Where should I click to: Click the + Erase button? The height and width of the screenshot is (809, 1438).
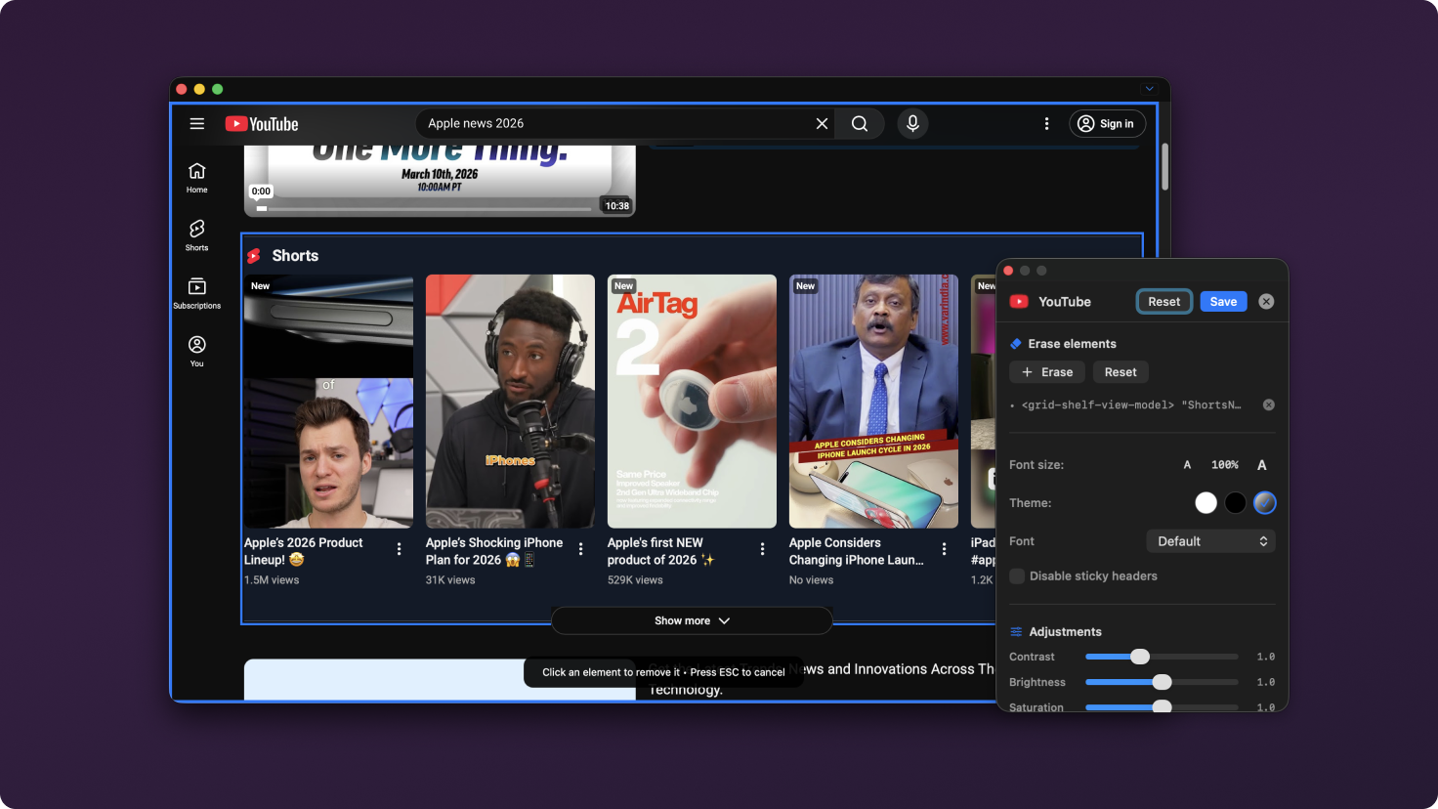[x=1047, y=372]
